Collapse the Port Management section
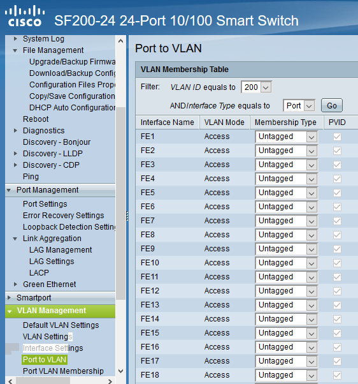 [9, 190]
